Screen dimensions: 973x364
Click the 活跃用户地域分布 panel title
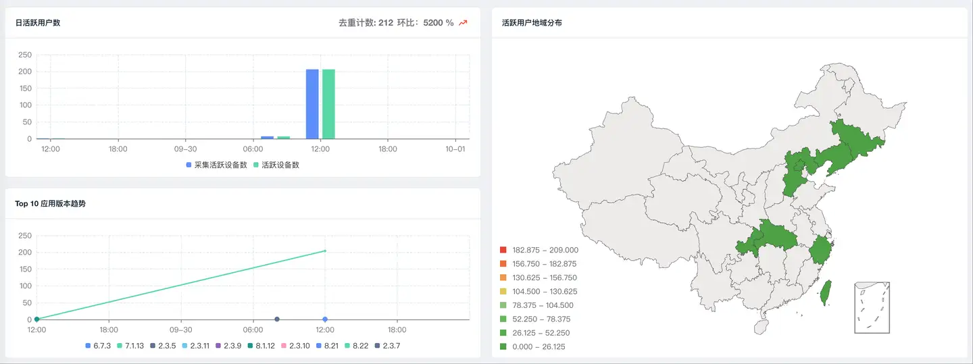point(532,23)
